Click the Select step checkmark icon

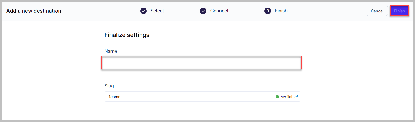point(143,11)
